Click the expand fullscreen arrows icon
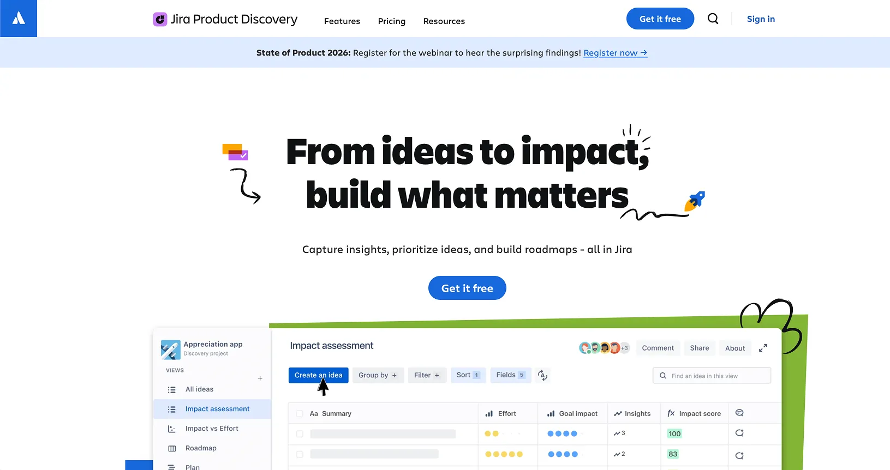The image size is (890, 470). point(763,348)
